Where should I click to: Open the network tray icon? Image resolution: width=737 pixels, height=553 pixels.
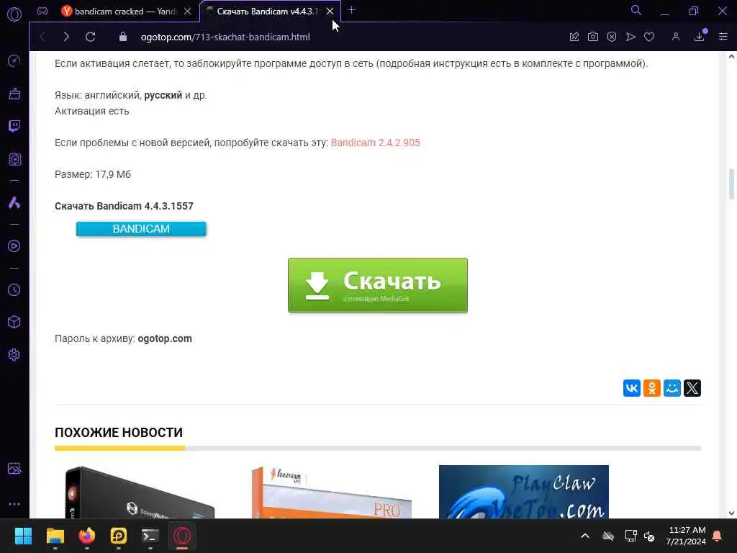point(630,536)
